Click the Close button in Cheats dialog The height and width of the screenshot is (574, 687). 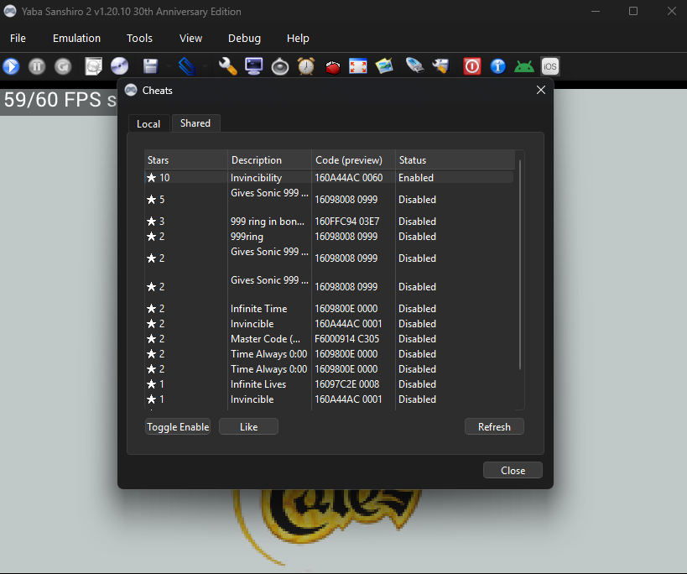(513, 470)
